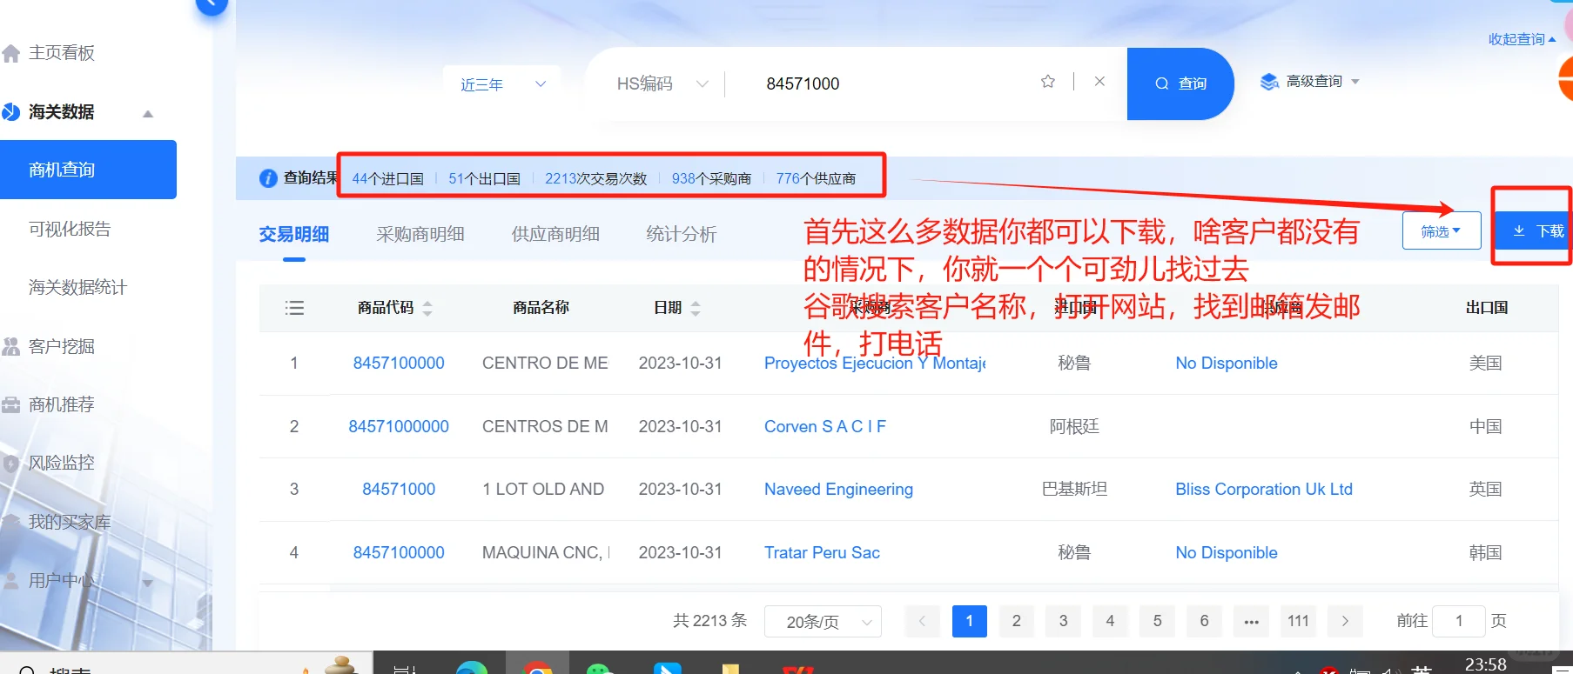Jump to last page 111

coord(1298,621)
